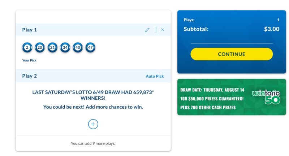This screenshot has height=156, width=289.
Task: Edit Play 1 with the pencil icon
Action: click(147, 30)
